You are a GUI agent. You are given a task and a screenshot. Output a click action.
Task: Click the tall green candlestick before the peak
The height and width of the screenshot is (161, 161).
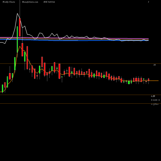pos(17,39)
